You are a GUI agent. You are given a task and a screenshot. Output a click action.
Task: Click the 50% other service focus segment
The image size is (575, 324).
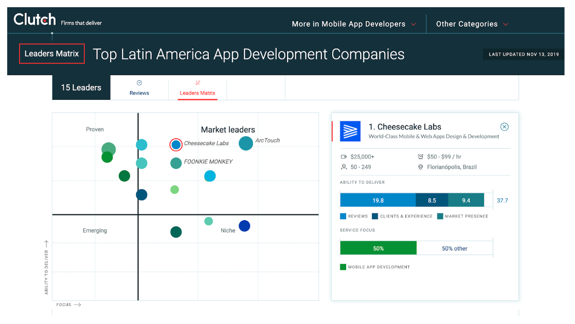455,248
